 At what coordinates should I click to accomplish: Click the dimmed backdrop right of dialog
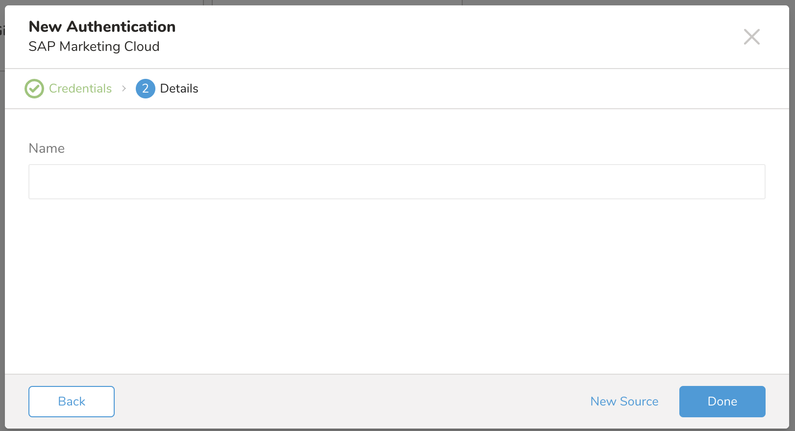pyautogui.click(x=792, y=220)
